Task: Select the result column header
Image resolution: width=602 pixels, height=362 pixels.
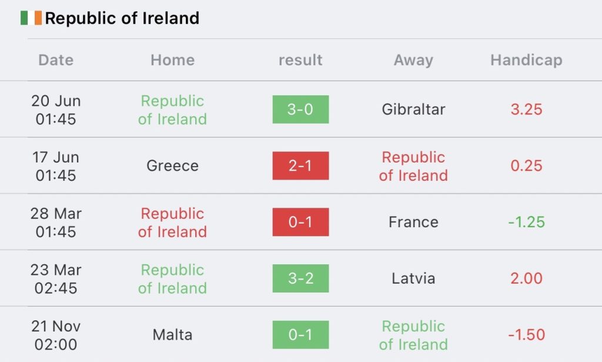Action: point(300,60)
